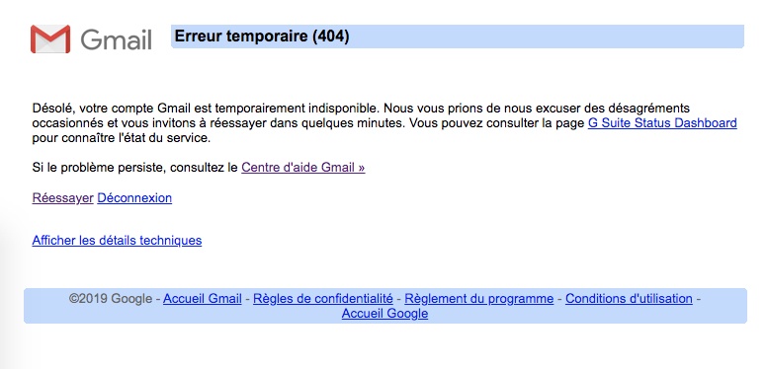
Task: Click the sentence starting with Désolé
Action: pos(207,108)
